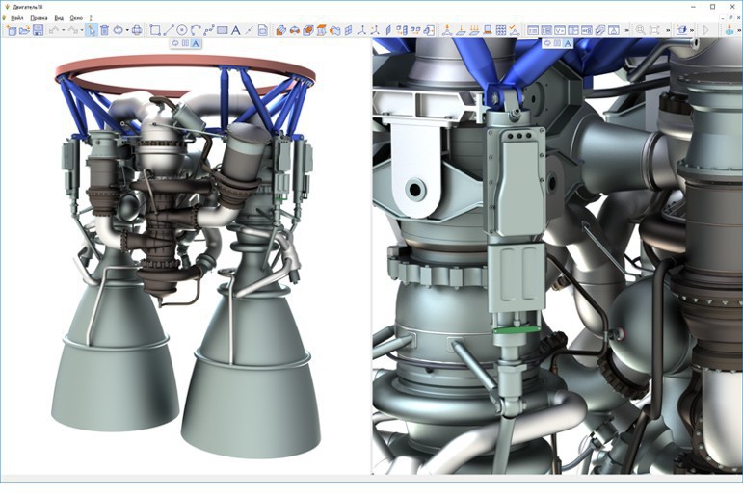Toggle the A button in left viewport mini-toolbar
Screen dimensions: 743x495
click(x=196, y=43)
